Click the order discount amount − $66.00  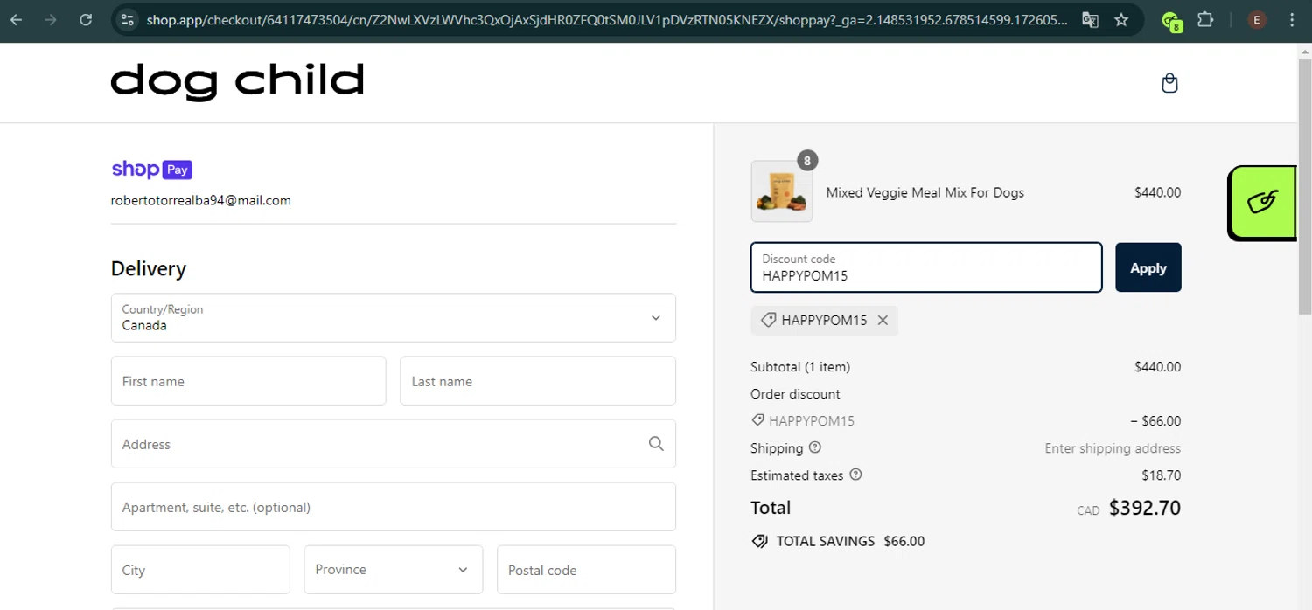[x=1155, y=421]
